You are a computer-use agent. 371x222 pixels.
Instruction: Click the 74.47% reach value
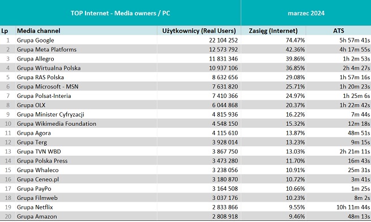pos(295,40)
